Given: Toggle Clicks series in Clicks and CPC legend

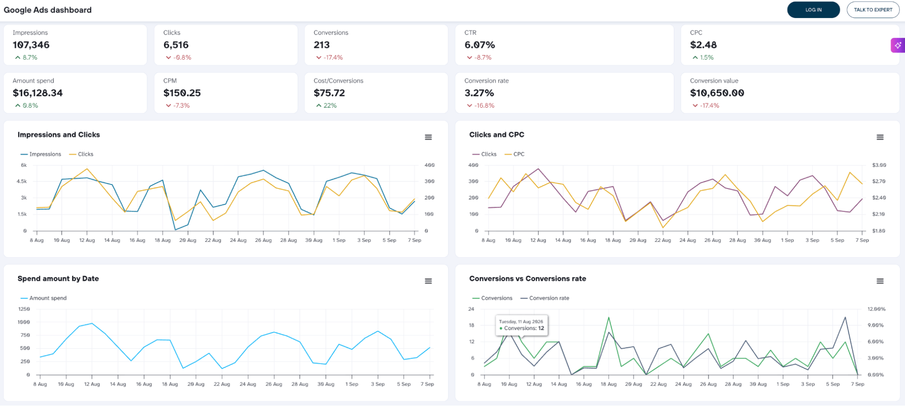Looking at the screenshot, I should pos(484,154).
